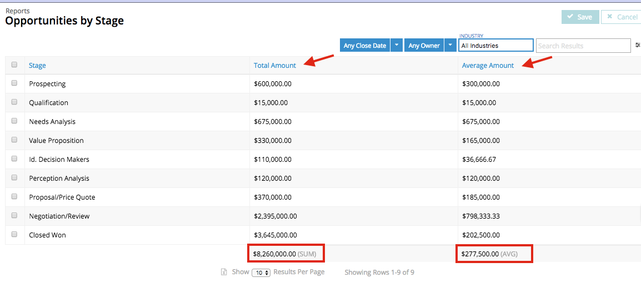
Task: Open the results per page selector
Action: [261, 273]
